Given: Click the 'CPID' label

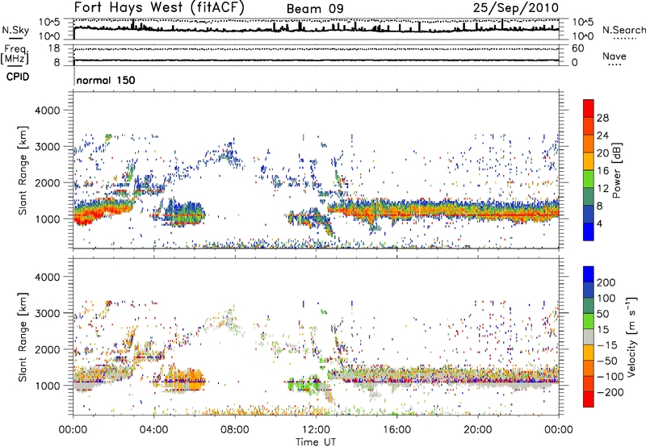Looking at the screenshot, I should point(18,77).
